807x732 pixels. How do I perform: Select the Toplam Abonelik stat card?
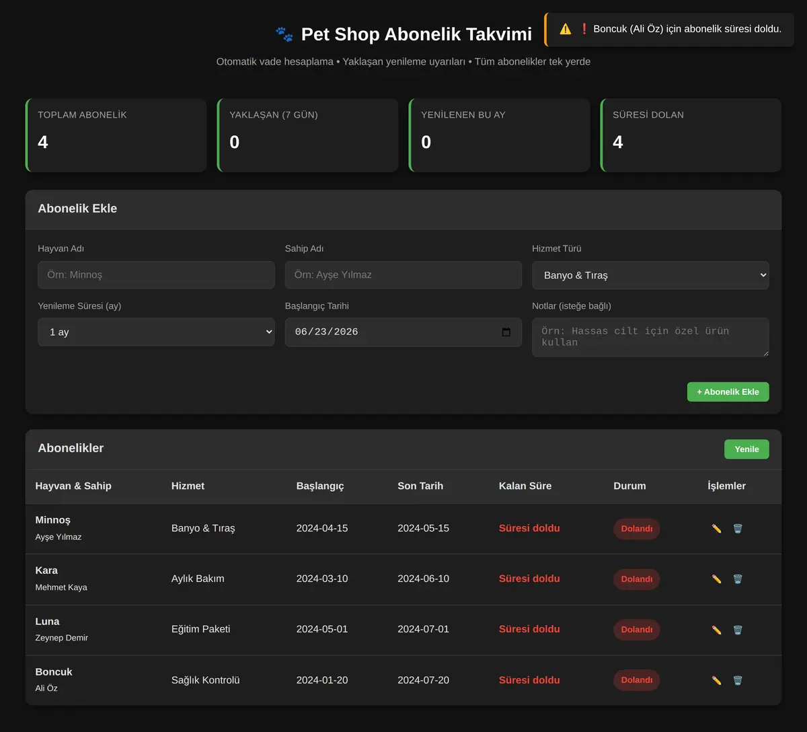[x=116, y=135]
